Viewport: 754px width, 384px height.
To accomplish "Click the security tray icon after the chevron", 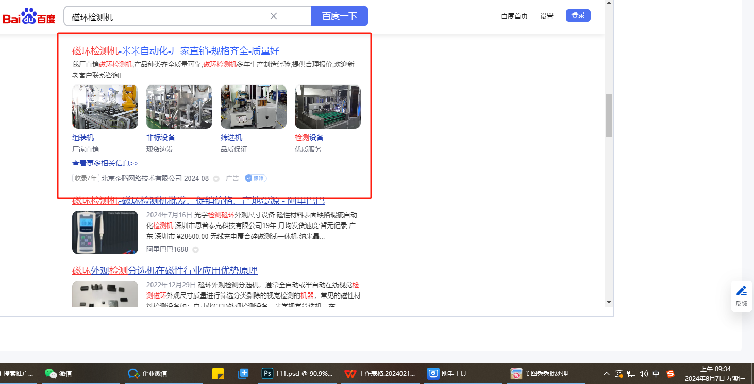I will pos(619,374).
